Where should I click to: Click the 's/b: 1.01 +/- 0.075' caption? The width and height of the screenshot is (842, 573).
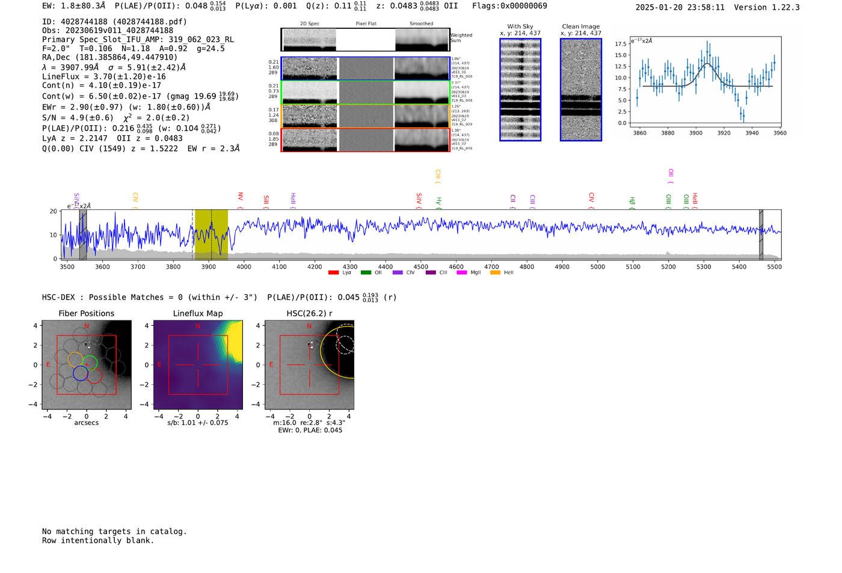coord(198,423)
